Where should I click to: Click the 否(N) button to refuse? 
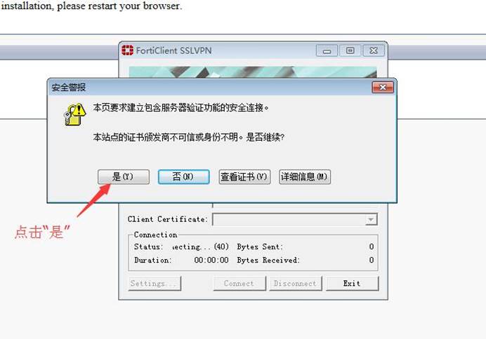coord(183,177)
